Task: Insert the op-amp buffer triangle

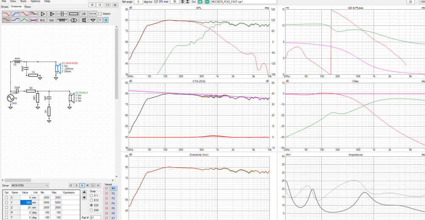Action: 42,14
